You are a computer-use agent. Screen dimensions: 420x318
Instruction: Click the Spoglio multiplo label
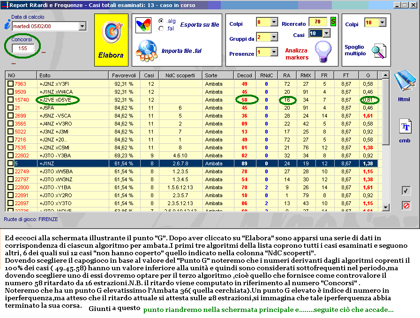click(355, 50)
